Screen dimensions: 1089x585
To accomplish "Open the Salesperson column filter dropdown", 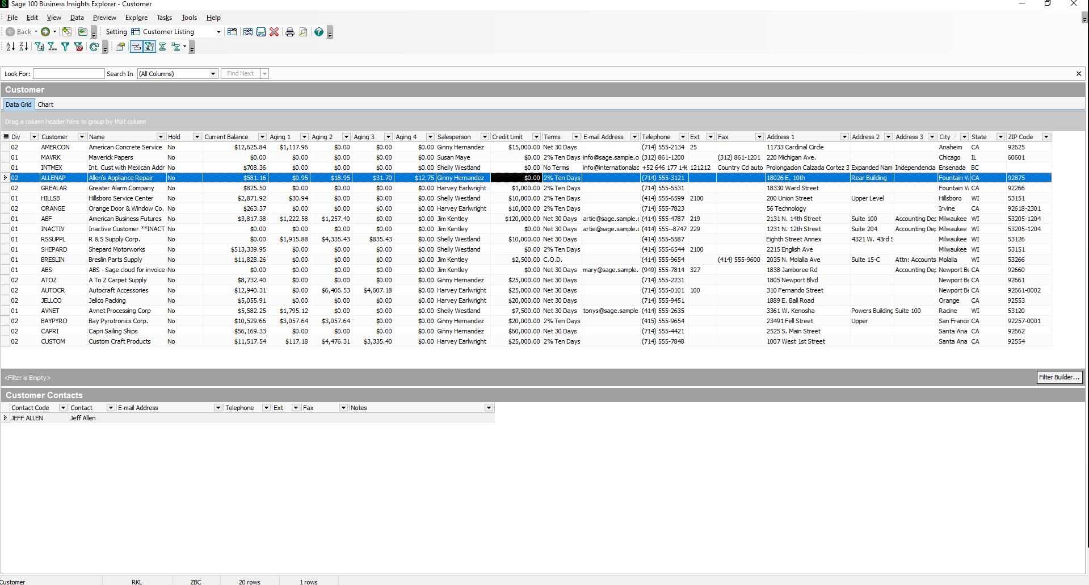I will (x=485, y=136).
